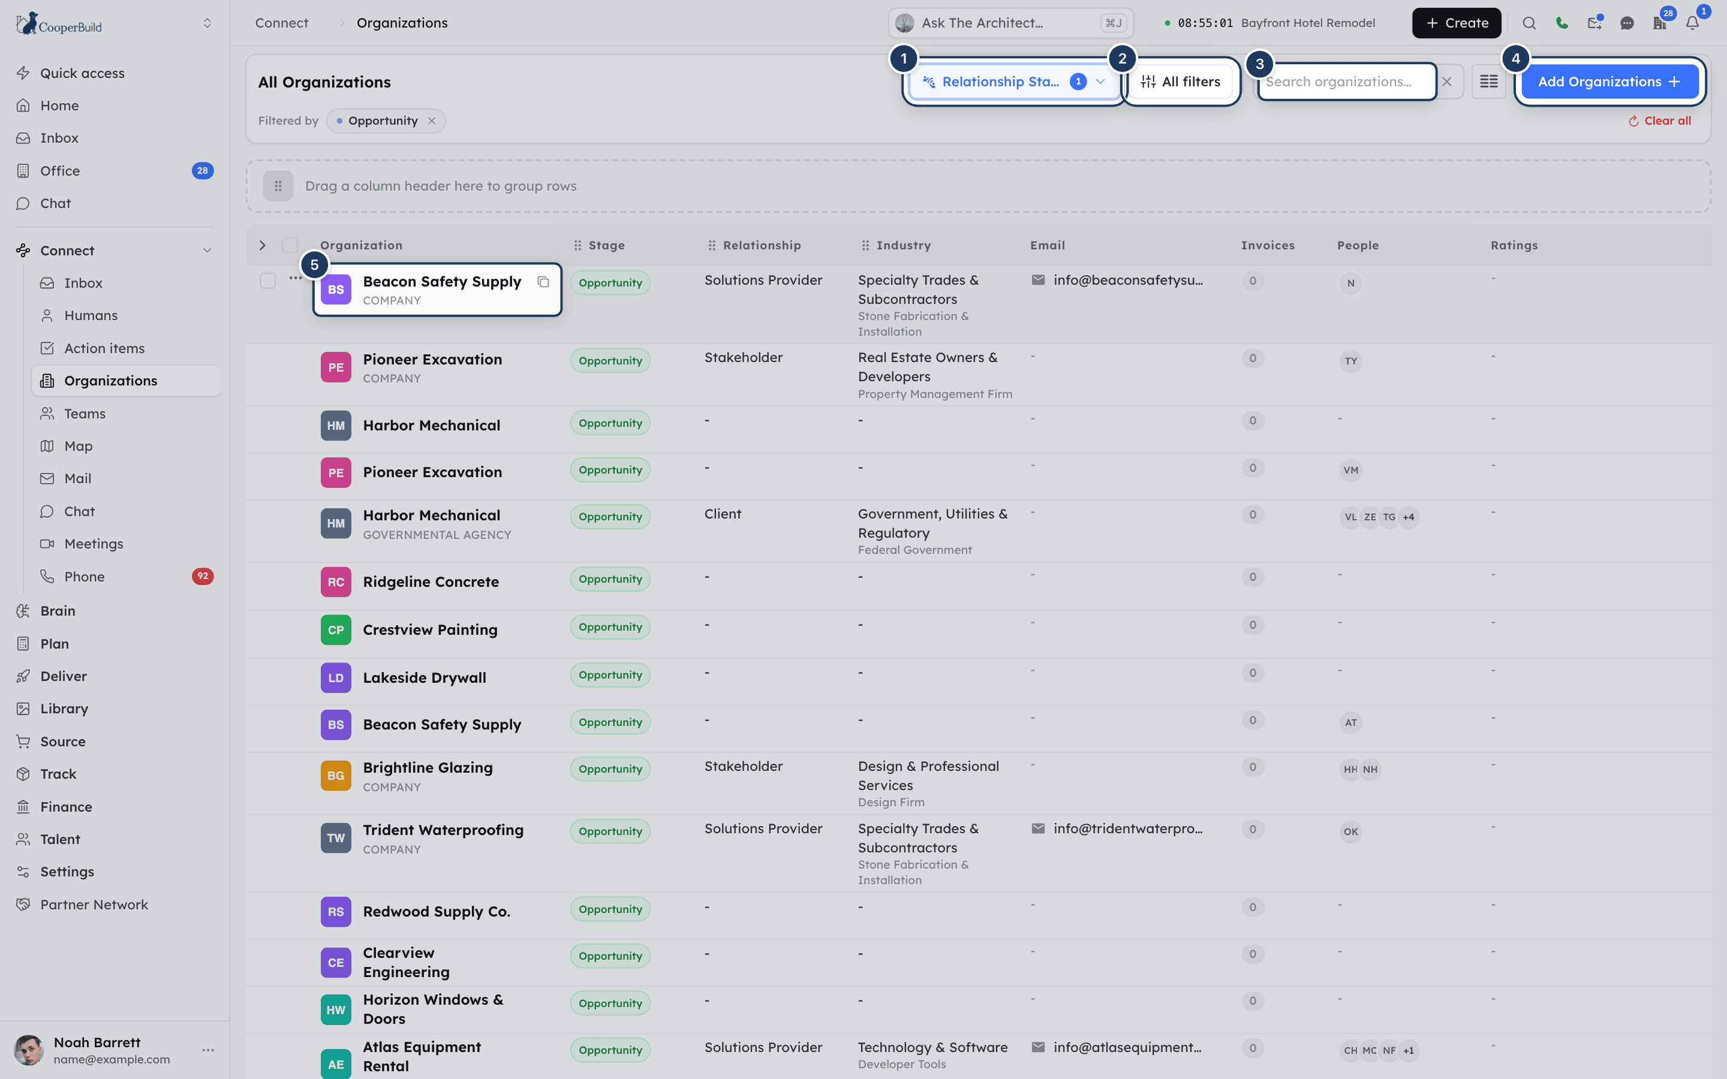The height and width of the screenshot is (1079, 1727).
Task: Click the group rows drag handle icon
Action: pyautogui.click(x=278, y=186)
